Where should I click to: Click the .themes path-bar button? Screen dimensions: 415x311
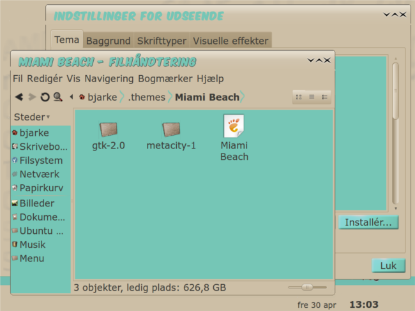point(147,97)
